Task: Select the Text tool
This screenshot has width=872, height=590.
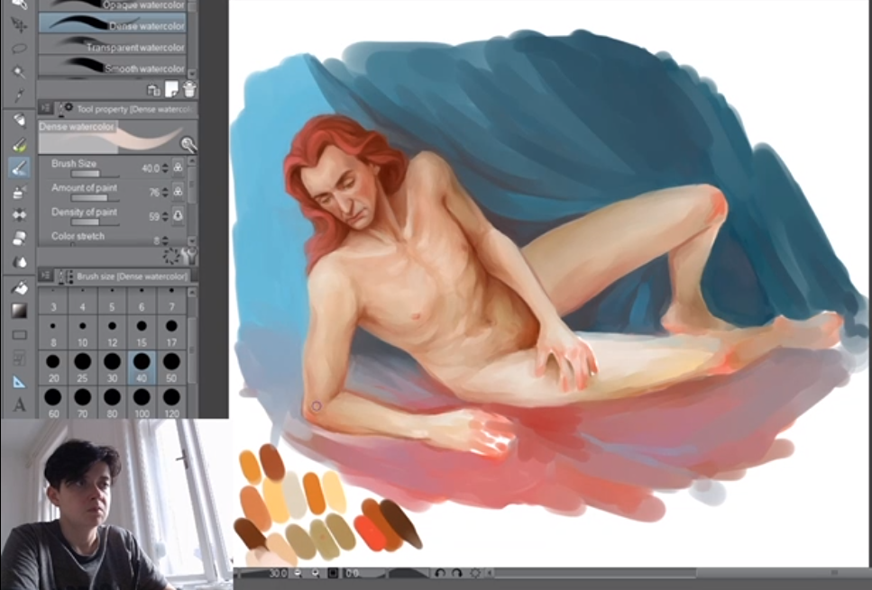Action: [x=20, y=404]
